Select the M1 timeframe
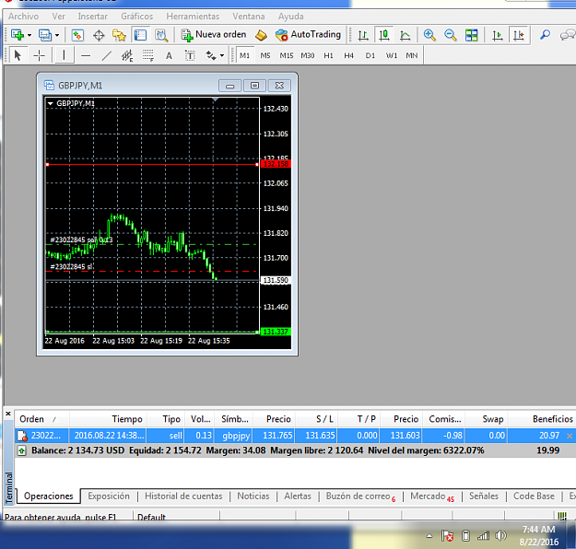This screenshot has width=576, height=549. pos(244,55)
